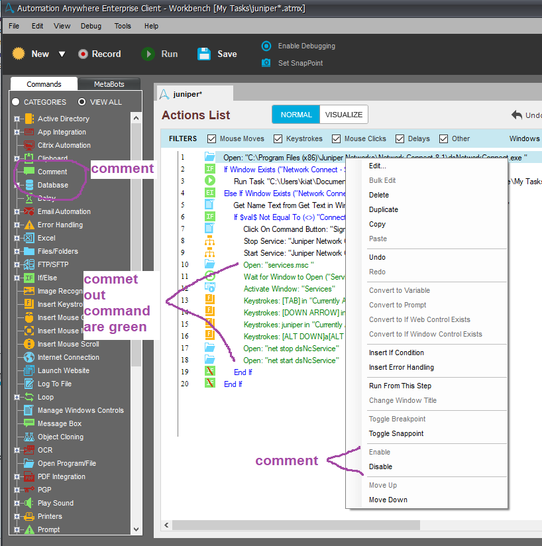Open the New button dropdown arrow
The image size is (542, 546).
[62, 54]
